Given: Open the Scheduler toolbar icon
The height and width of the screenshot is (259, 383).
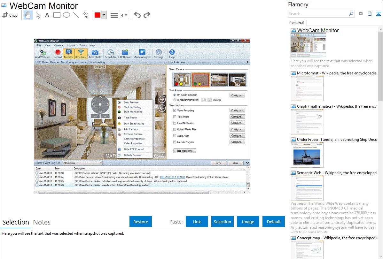Looking at the screenshot, I should 110,54.
